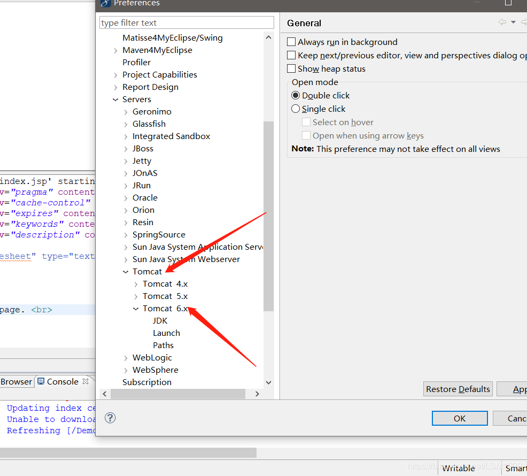Select the Subscription tree item
This screenshot has width=527, height=476.
[x=147, y=382]
